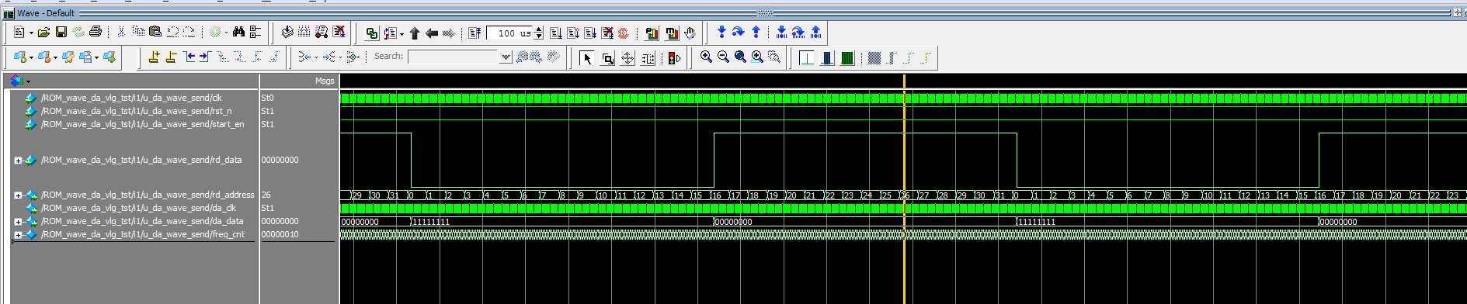Click the black up arrow icon
The image size is (1467, 304).
pyautogui.click(x=415, y=33)
